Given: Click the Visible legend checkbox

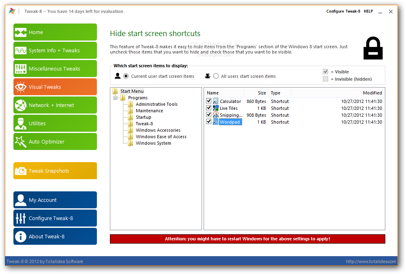Looking at the screenshot, I should pyautogui.click(x=325, y=72).
